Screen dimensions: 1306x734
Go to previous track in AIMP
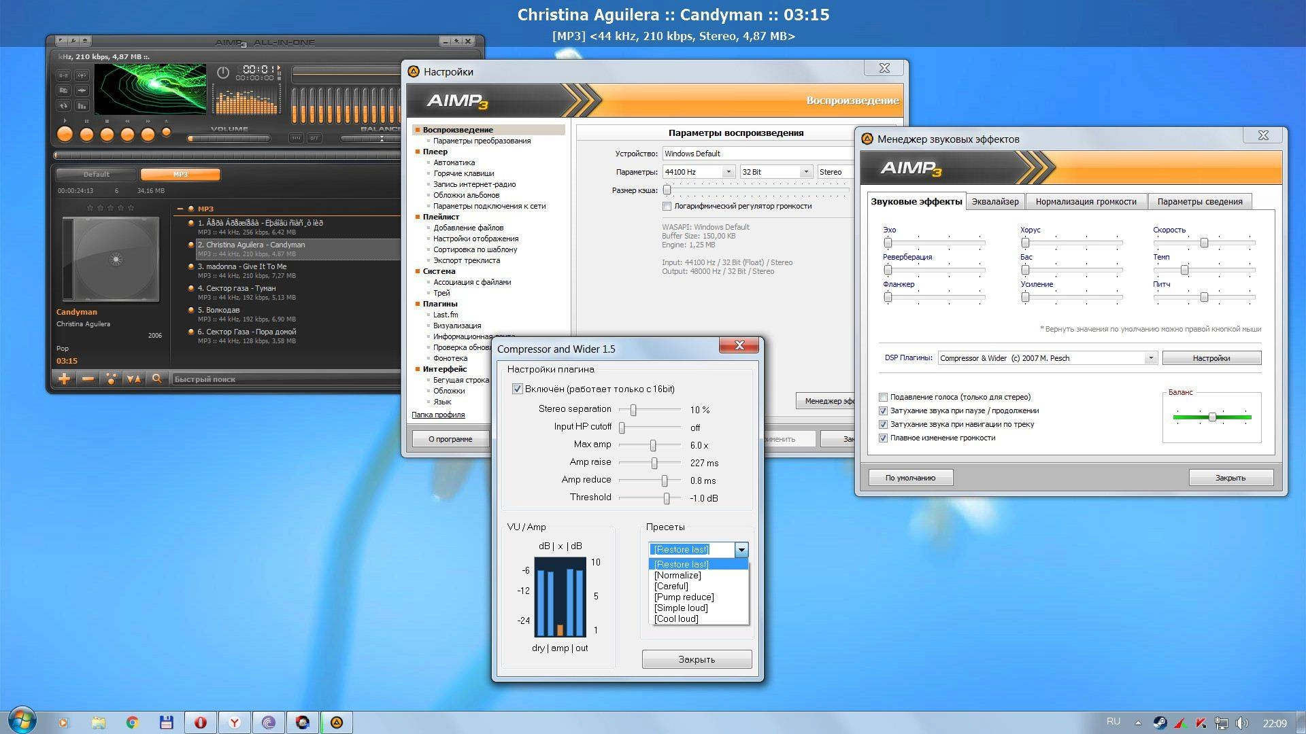pyautogui.click(x=127, y=134)
